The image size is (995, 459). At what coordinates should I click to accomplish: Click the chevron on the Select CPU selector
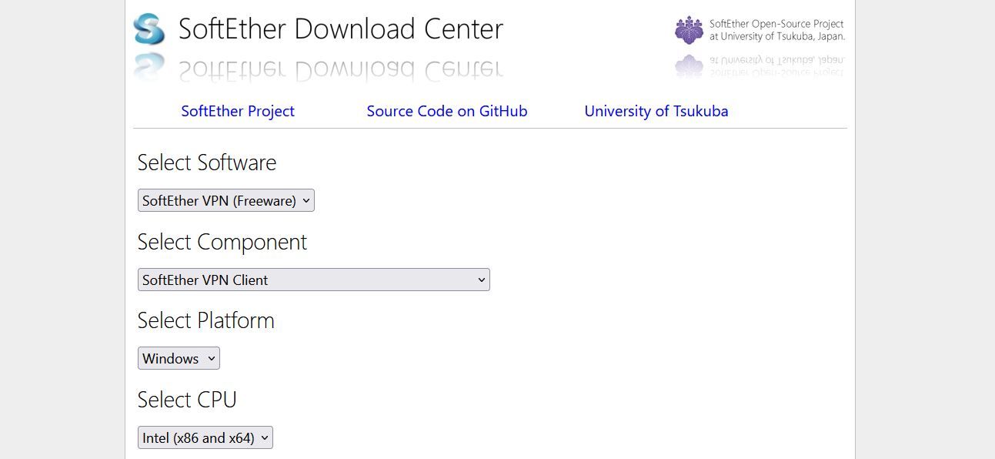click(265, 437)
